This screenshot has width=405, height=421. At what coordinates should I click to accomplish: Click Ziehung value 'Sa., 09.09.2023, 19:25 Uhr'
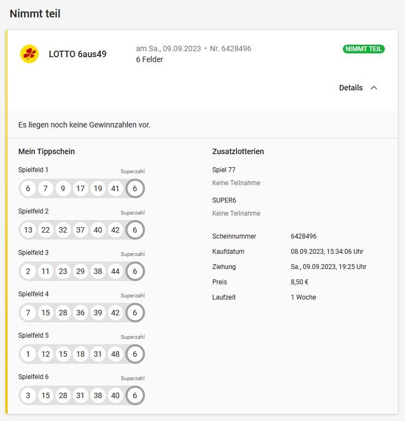(328, 267)
